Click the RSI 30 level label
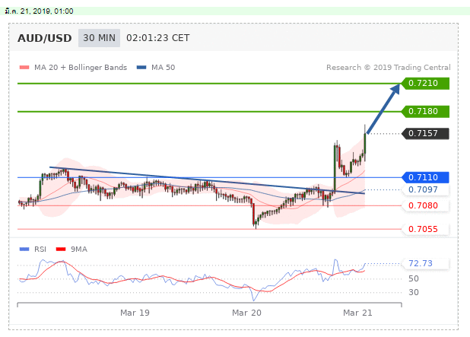 (x=414, y=292)
